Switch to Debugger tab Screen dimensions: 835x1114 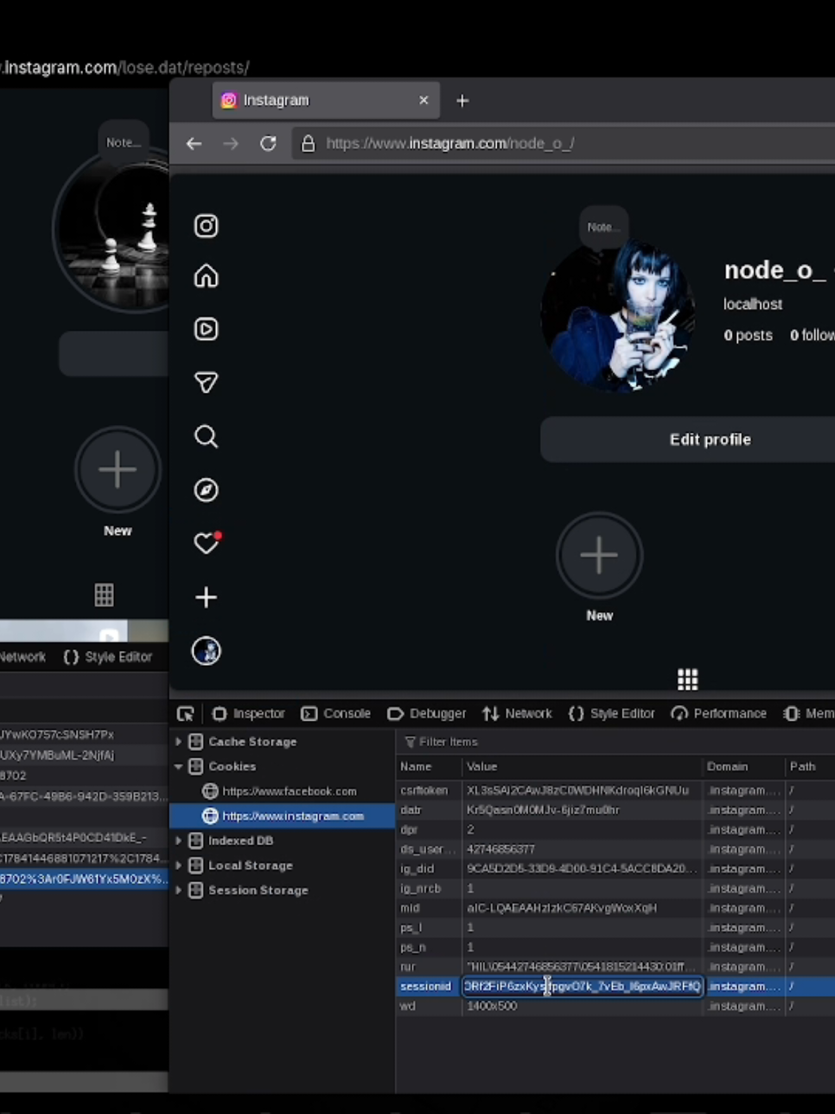[x=427, y=714]
